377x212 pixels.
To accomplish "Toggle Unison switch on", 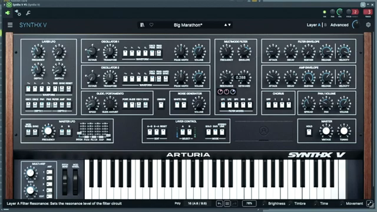I will click(x=161, y=105).
